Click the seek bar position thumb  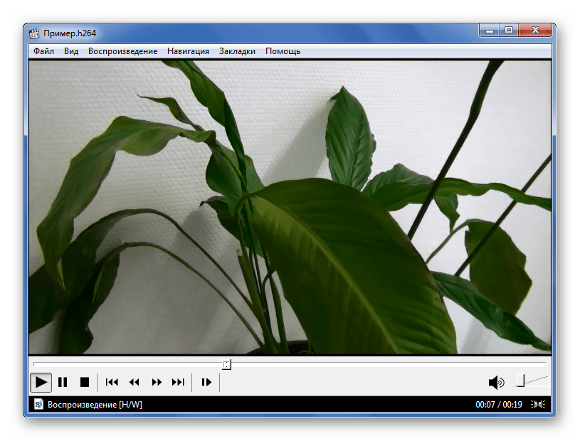click(226, 365)
